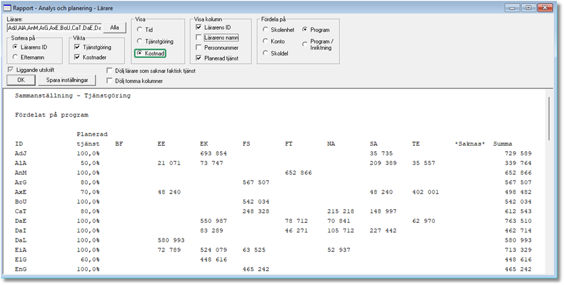Enable Dölj tomma kolumner checkbox
Image resolution: width=564 pixels, height=285 pixels.
click(110, 81)
